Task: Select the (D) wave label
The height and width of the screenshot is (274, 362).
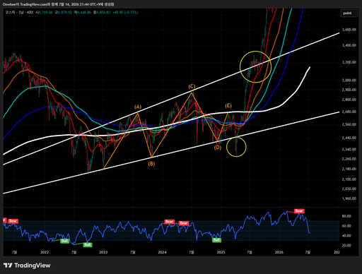Action: click(218, 148)
